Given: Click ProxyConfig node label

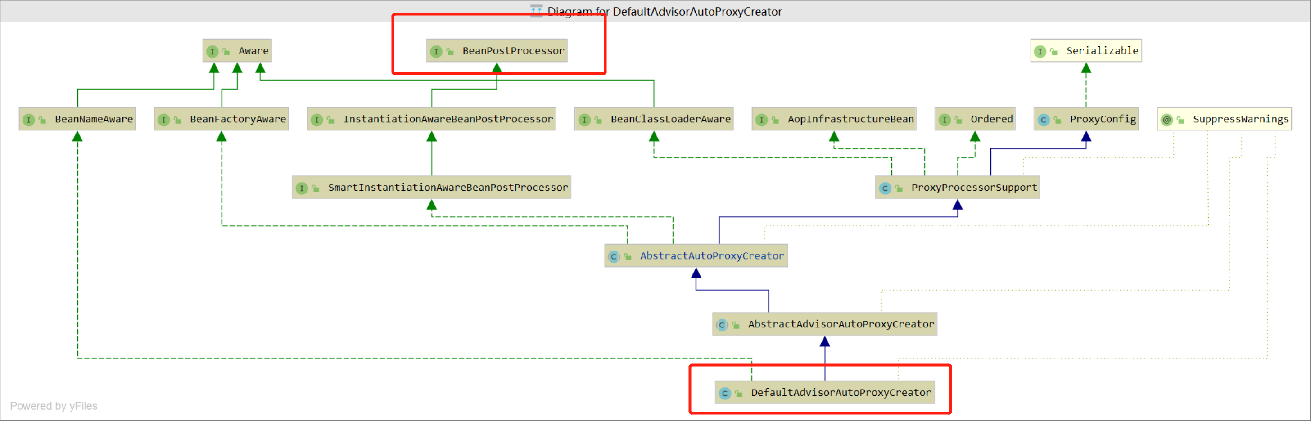Looking at the screenshot, I should [1103, 119].
